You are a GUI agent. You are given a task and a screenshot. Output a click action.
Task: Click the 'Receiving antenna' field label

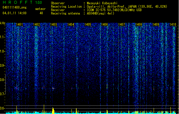click(65, 13)
